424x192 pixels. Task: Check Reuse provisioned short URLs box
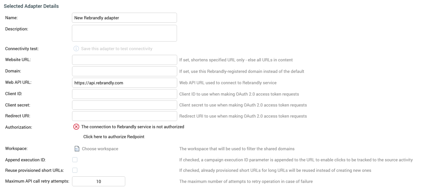click(75, 170)
